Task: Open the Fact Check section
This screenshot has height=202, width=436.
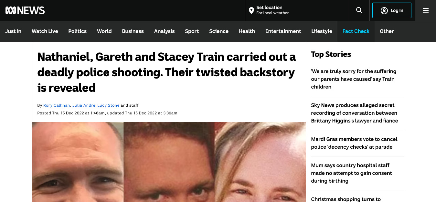Action: [x=356, y=31]
